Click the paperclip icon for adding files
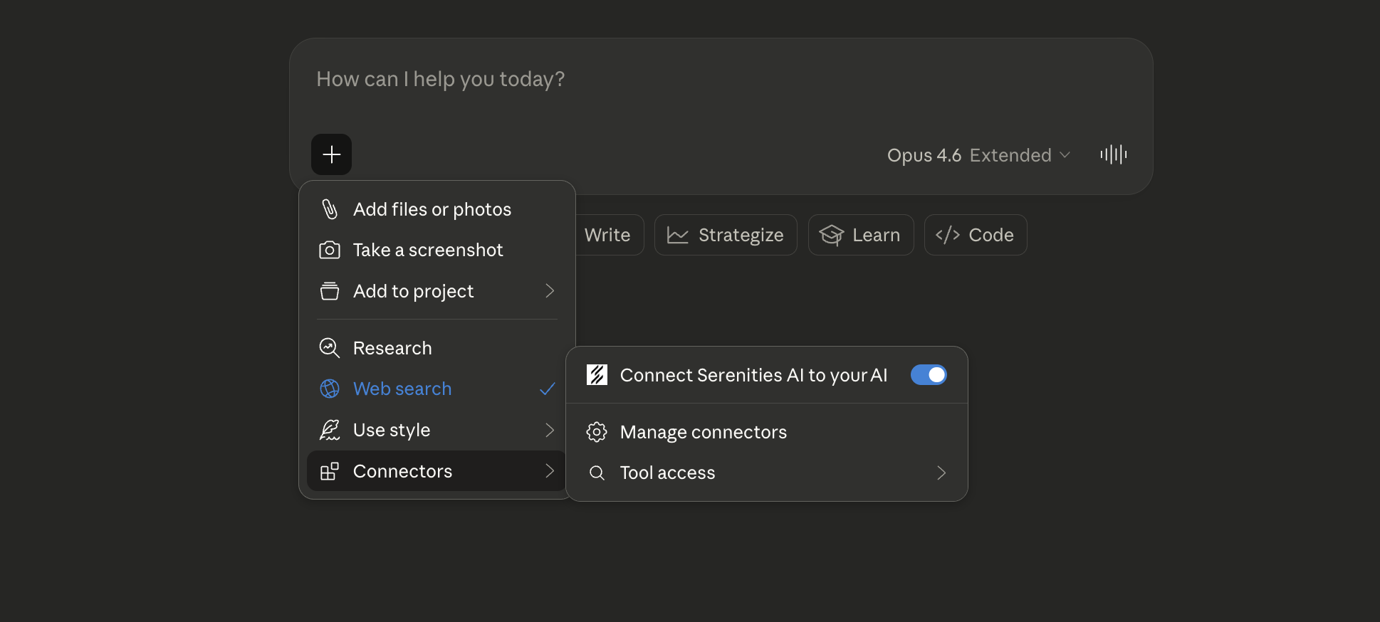Image resolution: width=1380 pixels, height=622 pixels. coord(329,209)
